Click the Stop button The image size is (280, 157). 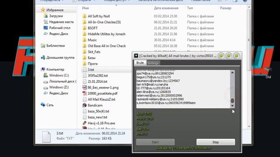[x=216, y=142]
